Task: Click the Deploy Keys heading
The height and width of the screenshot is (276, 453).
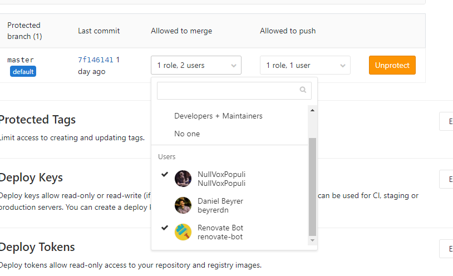Action: click(x=31, y=178)
